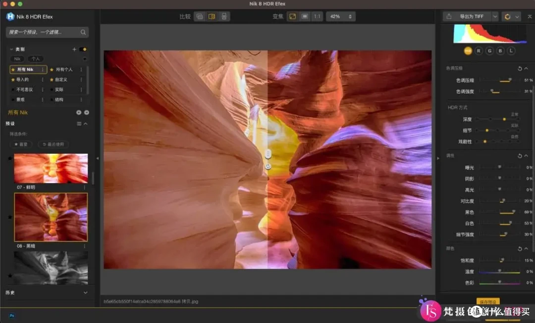
Task: Show the G channel histogram
Action: (x=489, y=51)
